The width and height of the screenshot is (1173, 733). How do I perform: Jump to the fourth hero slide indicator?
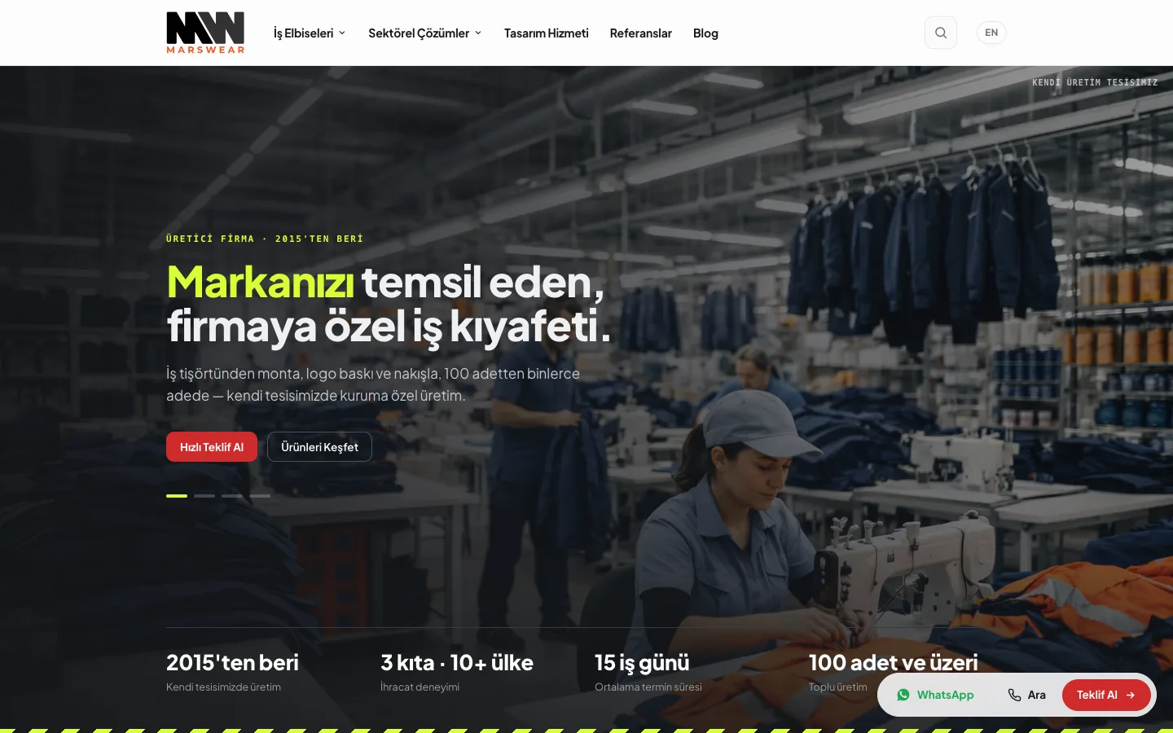coord(260,495)
